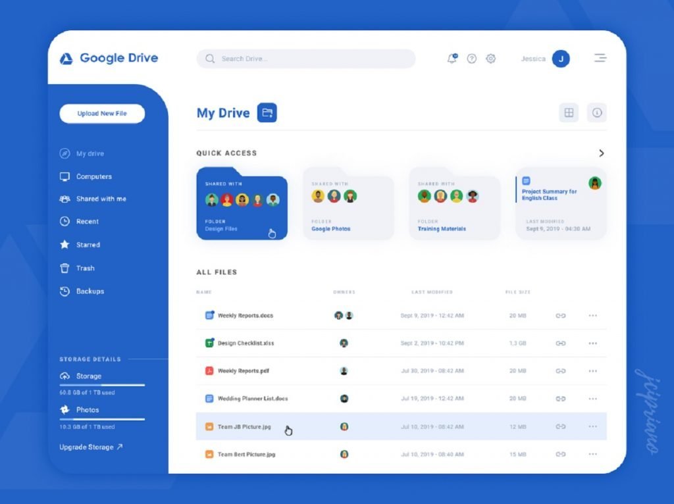Open the Project Summary for English Class card
Viewport: 674px width, 504px height.
point(561,204)
